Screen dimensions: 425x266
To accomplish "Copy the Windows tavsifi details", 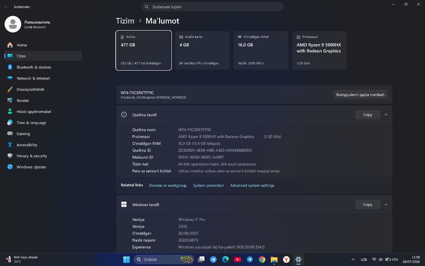I will point(368,205).
